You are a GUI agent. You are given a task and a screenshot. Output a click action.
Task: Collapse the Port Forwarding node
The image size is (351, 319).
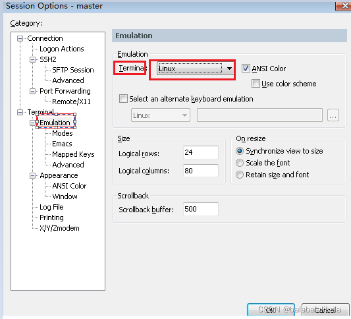pos(33,91)
